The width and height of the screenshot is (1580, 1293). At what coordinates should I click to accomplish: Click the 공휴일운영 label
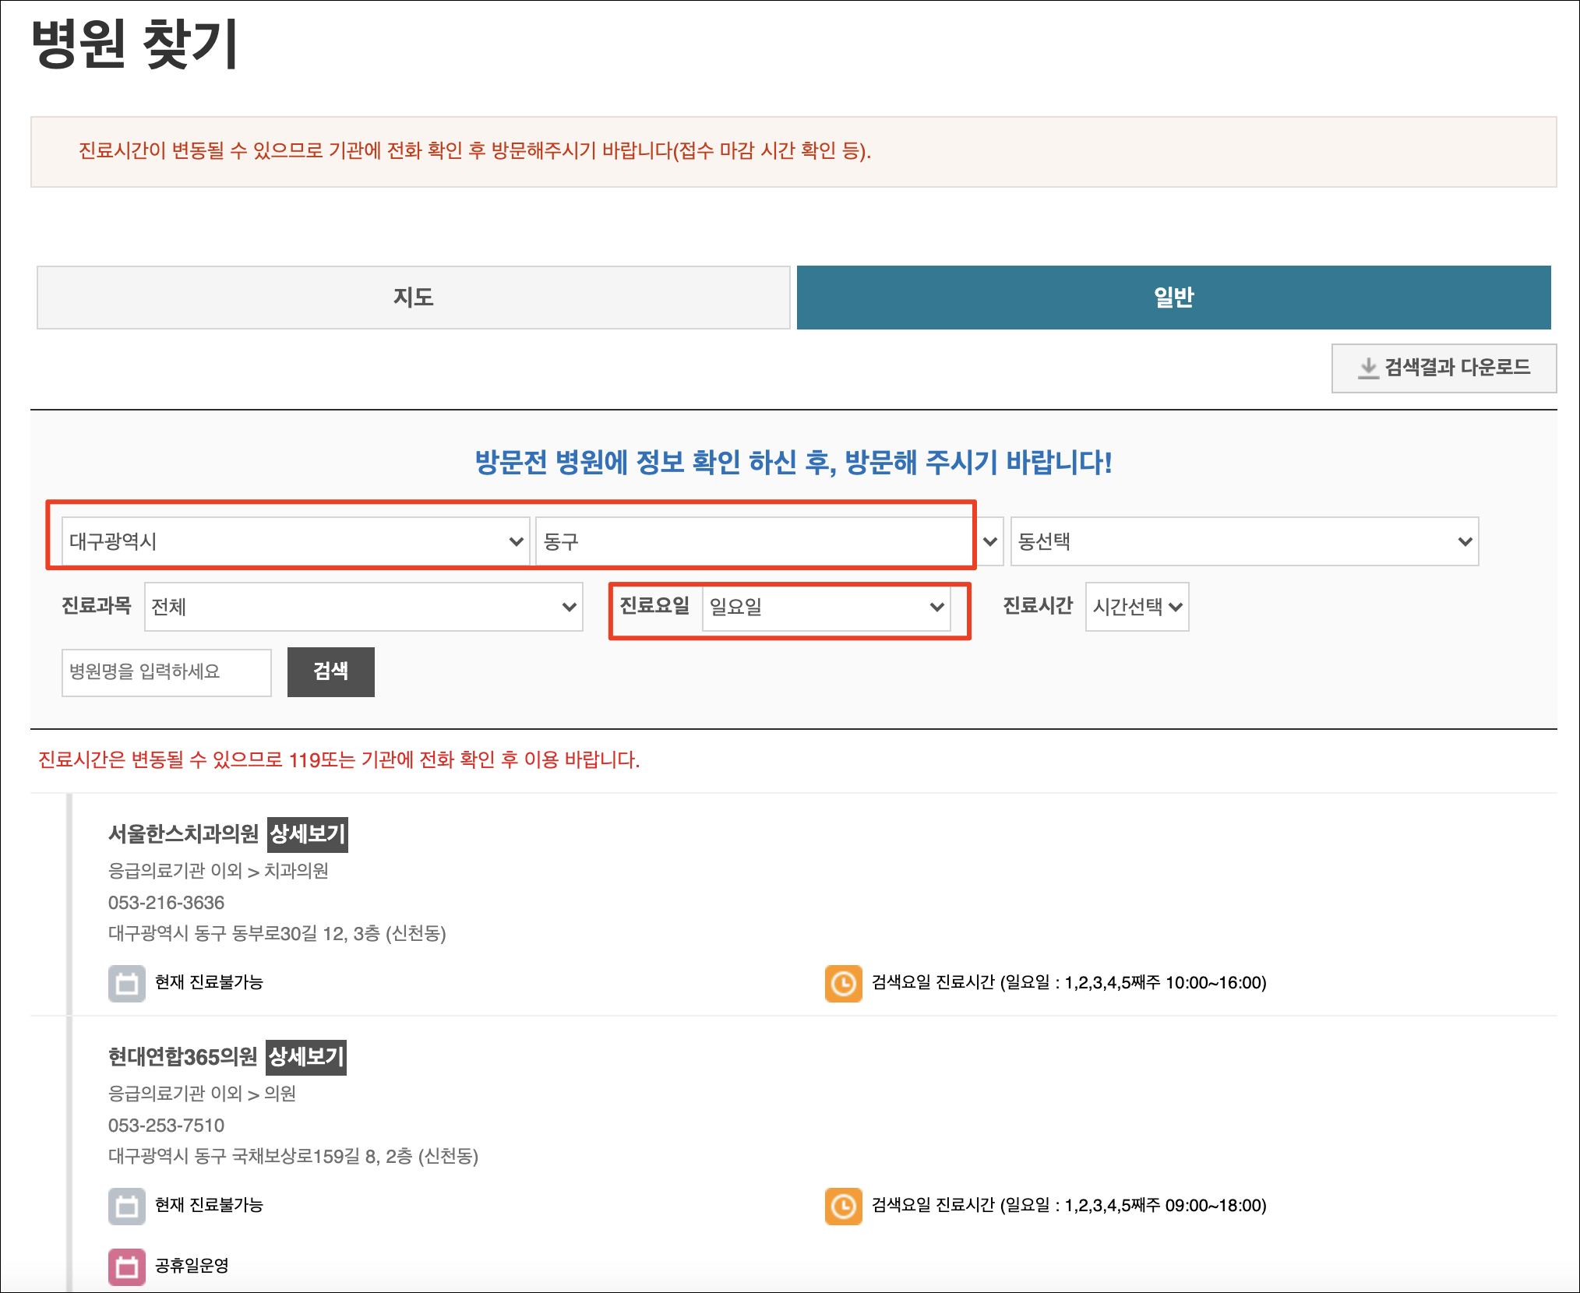click(192, 1266)
